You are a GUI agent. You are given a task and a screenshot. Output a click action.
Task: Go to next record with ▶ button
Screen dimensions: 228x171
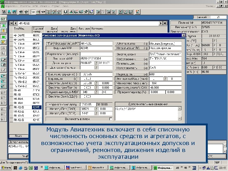pyautogui.click(x=161, y=23)
